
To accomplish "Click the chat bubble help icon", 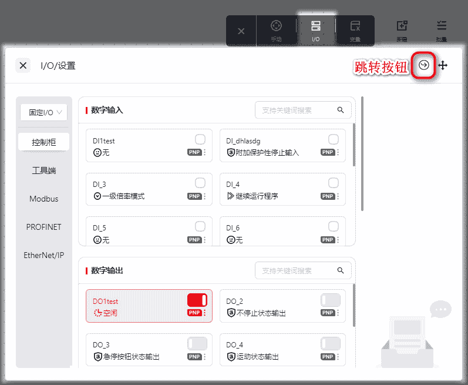I will (440, 309).
